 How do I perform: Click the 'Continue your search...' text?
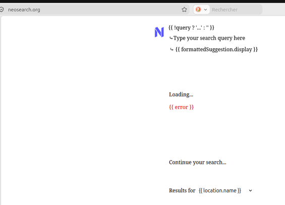pyautogui.click(x=198, y=162)
